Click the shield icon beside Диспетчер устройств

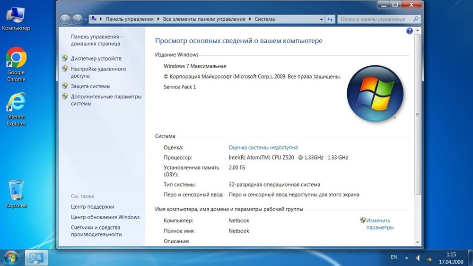pos(65,58)
